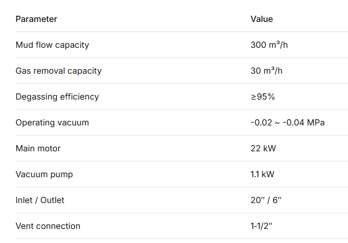Screen dimensions: 348x243
Task: Select the Mud flow capacity label
Action: [52, 45]
